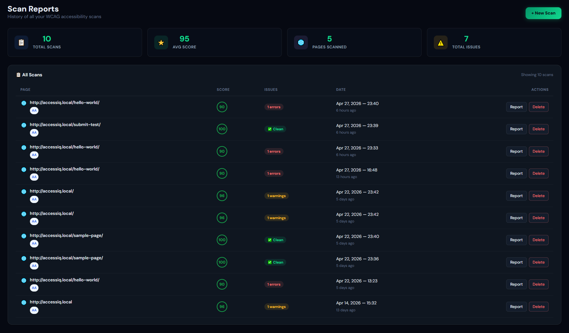Click the AA badge under submit-test URL

coord(34,133)
